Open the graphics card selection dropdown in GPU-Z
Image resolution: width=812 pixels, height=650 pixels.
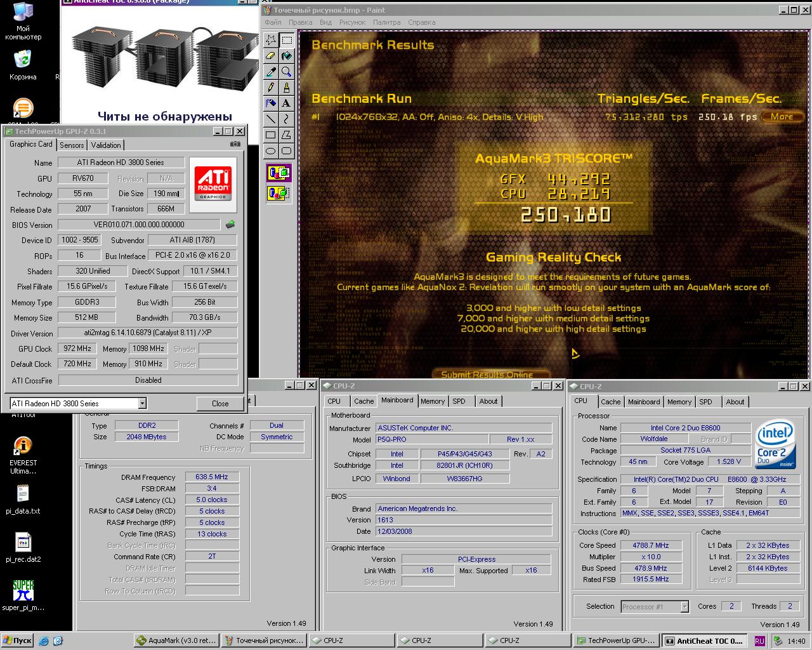(142, 403)
